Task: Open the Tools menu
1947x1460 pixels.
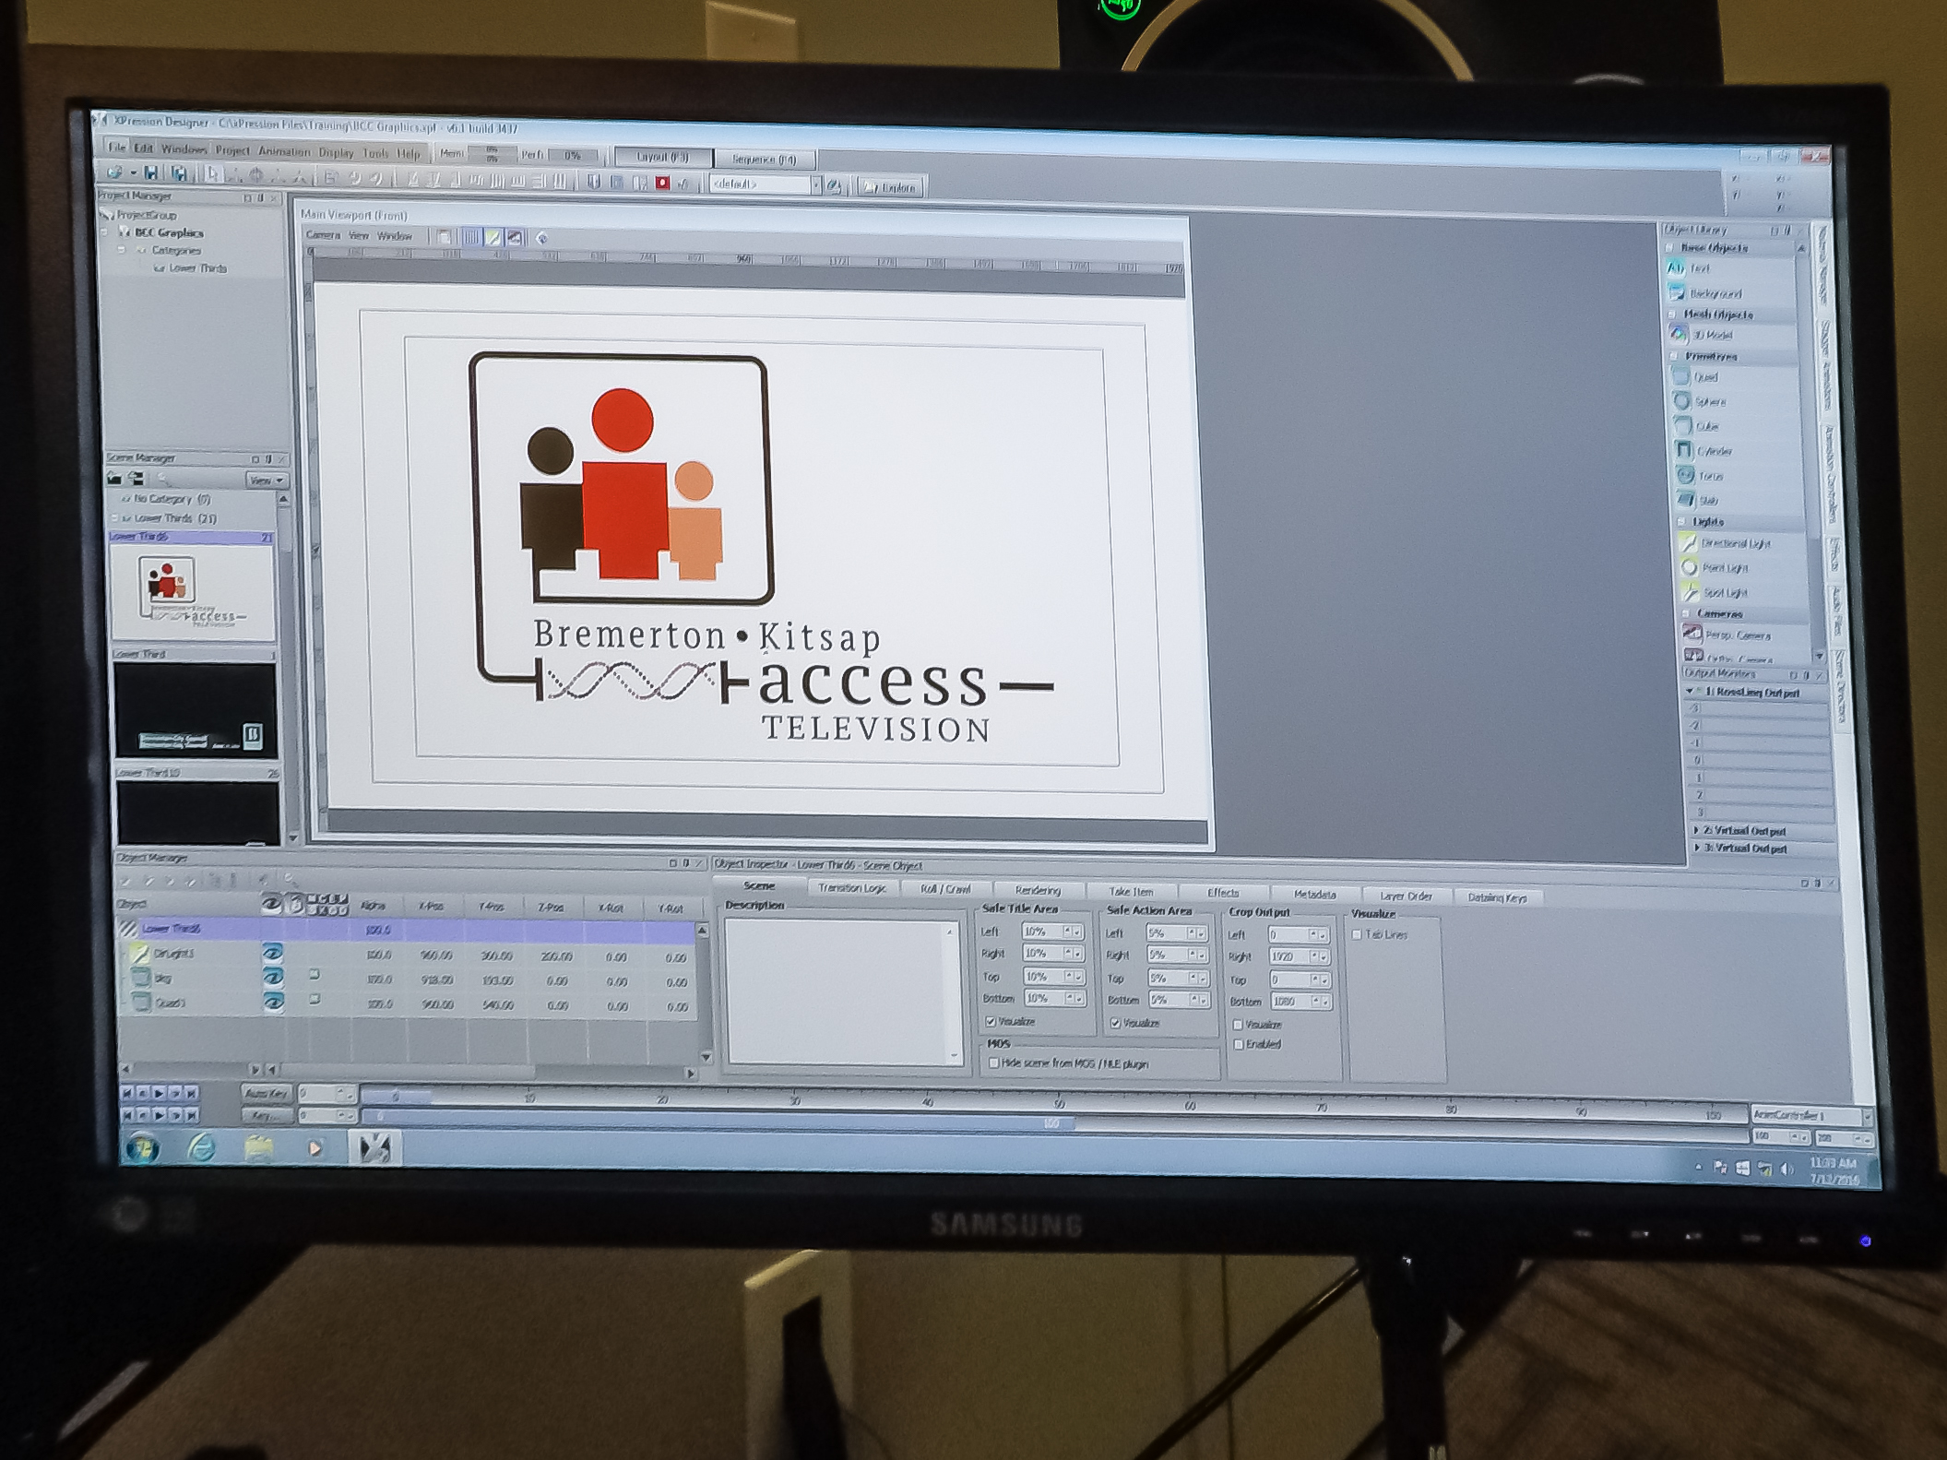Action: [375, 153]
